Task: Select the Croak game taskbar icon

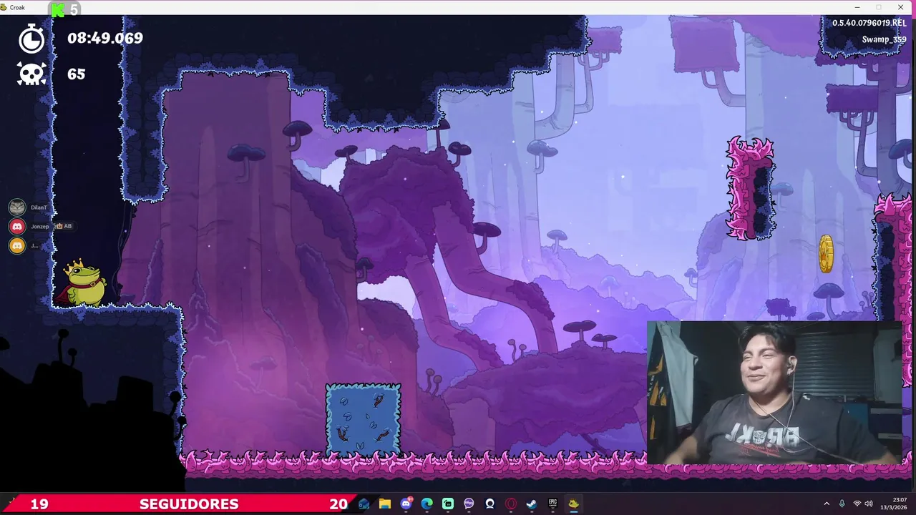Action: [573, 504]
